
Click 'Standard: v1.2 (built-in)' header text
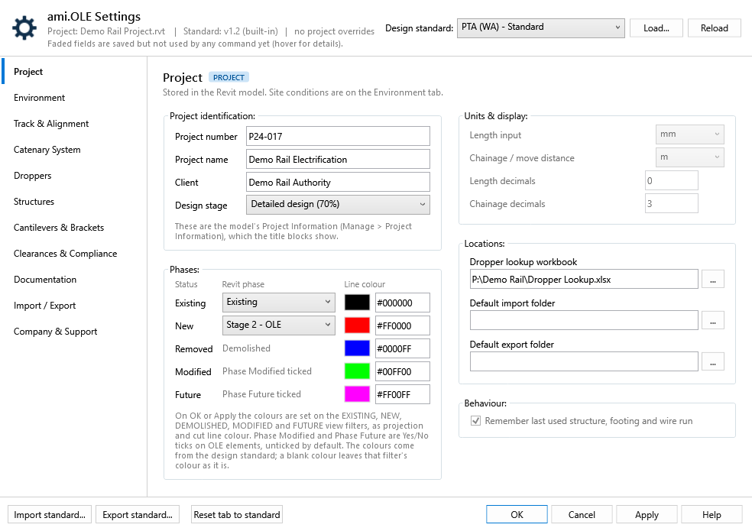coord(231,31)
